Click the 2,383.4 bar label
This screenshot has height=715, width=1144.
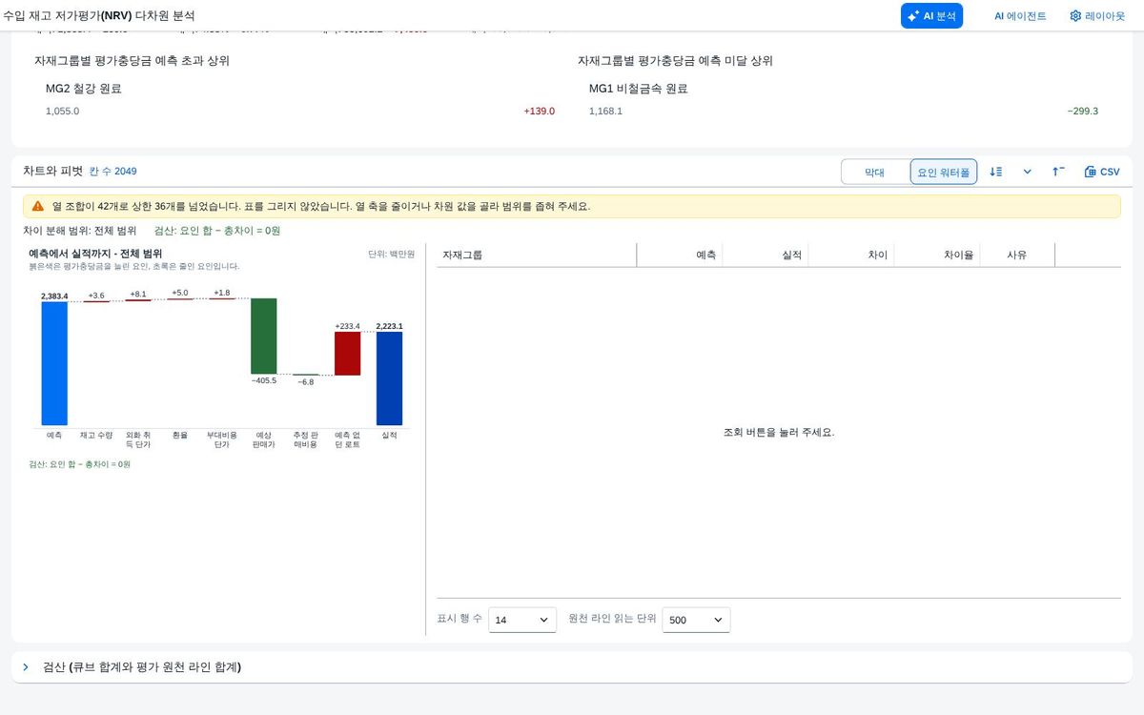pyautogui.click(x=54, y=296)
